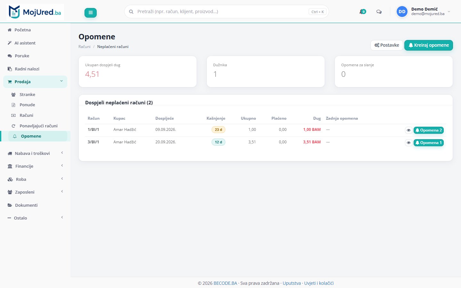Click the 23 d delay badge
Screen dimensions: 461x288
pyautogui.click(x=218, y=130)
